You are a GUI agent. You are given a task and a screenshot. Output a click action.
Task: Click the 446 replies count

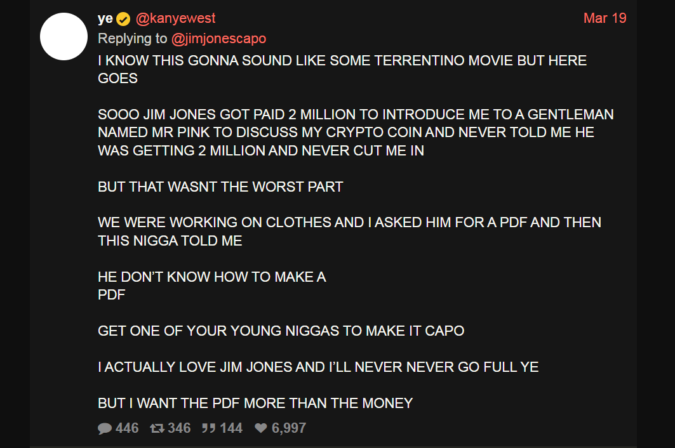point(127,428)
